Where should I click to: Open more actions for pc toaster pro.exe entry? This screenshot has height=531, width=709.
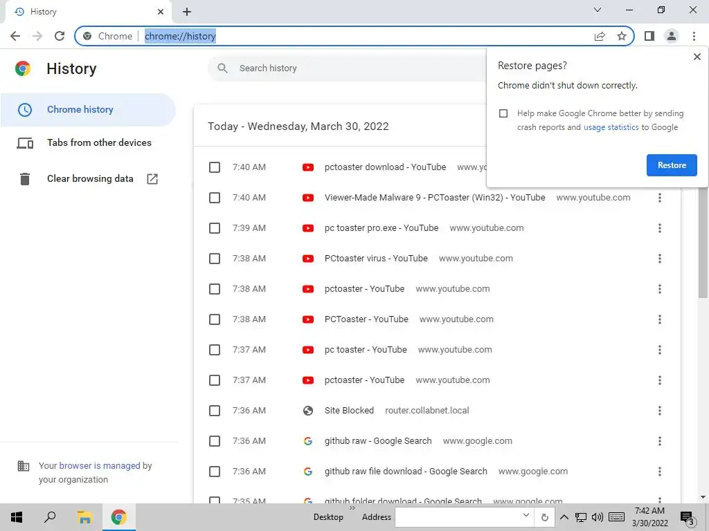point(660,228)
